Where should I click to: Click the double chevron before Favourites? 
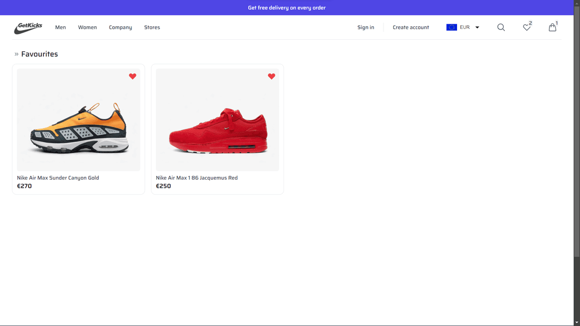pos(16,54)
